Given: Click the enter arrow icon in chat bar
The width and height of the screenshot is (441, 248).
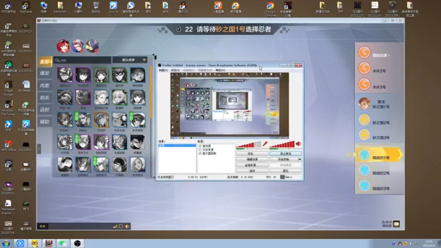Looking at the screenshot, I should pos(115,227).
